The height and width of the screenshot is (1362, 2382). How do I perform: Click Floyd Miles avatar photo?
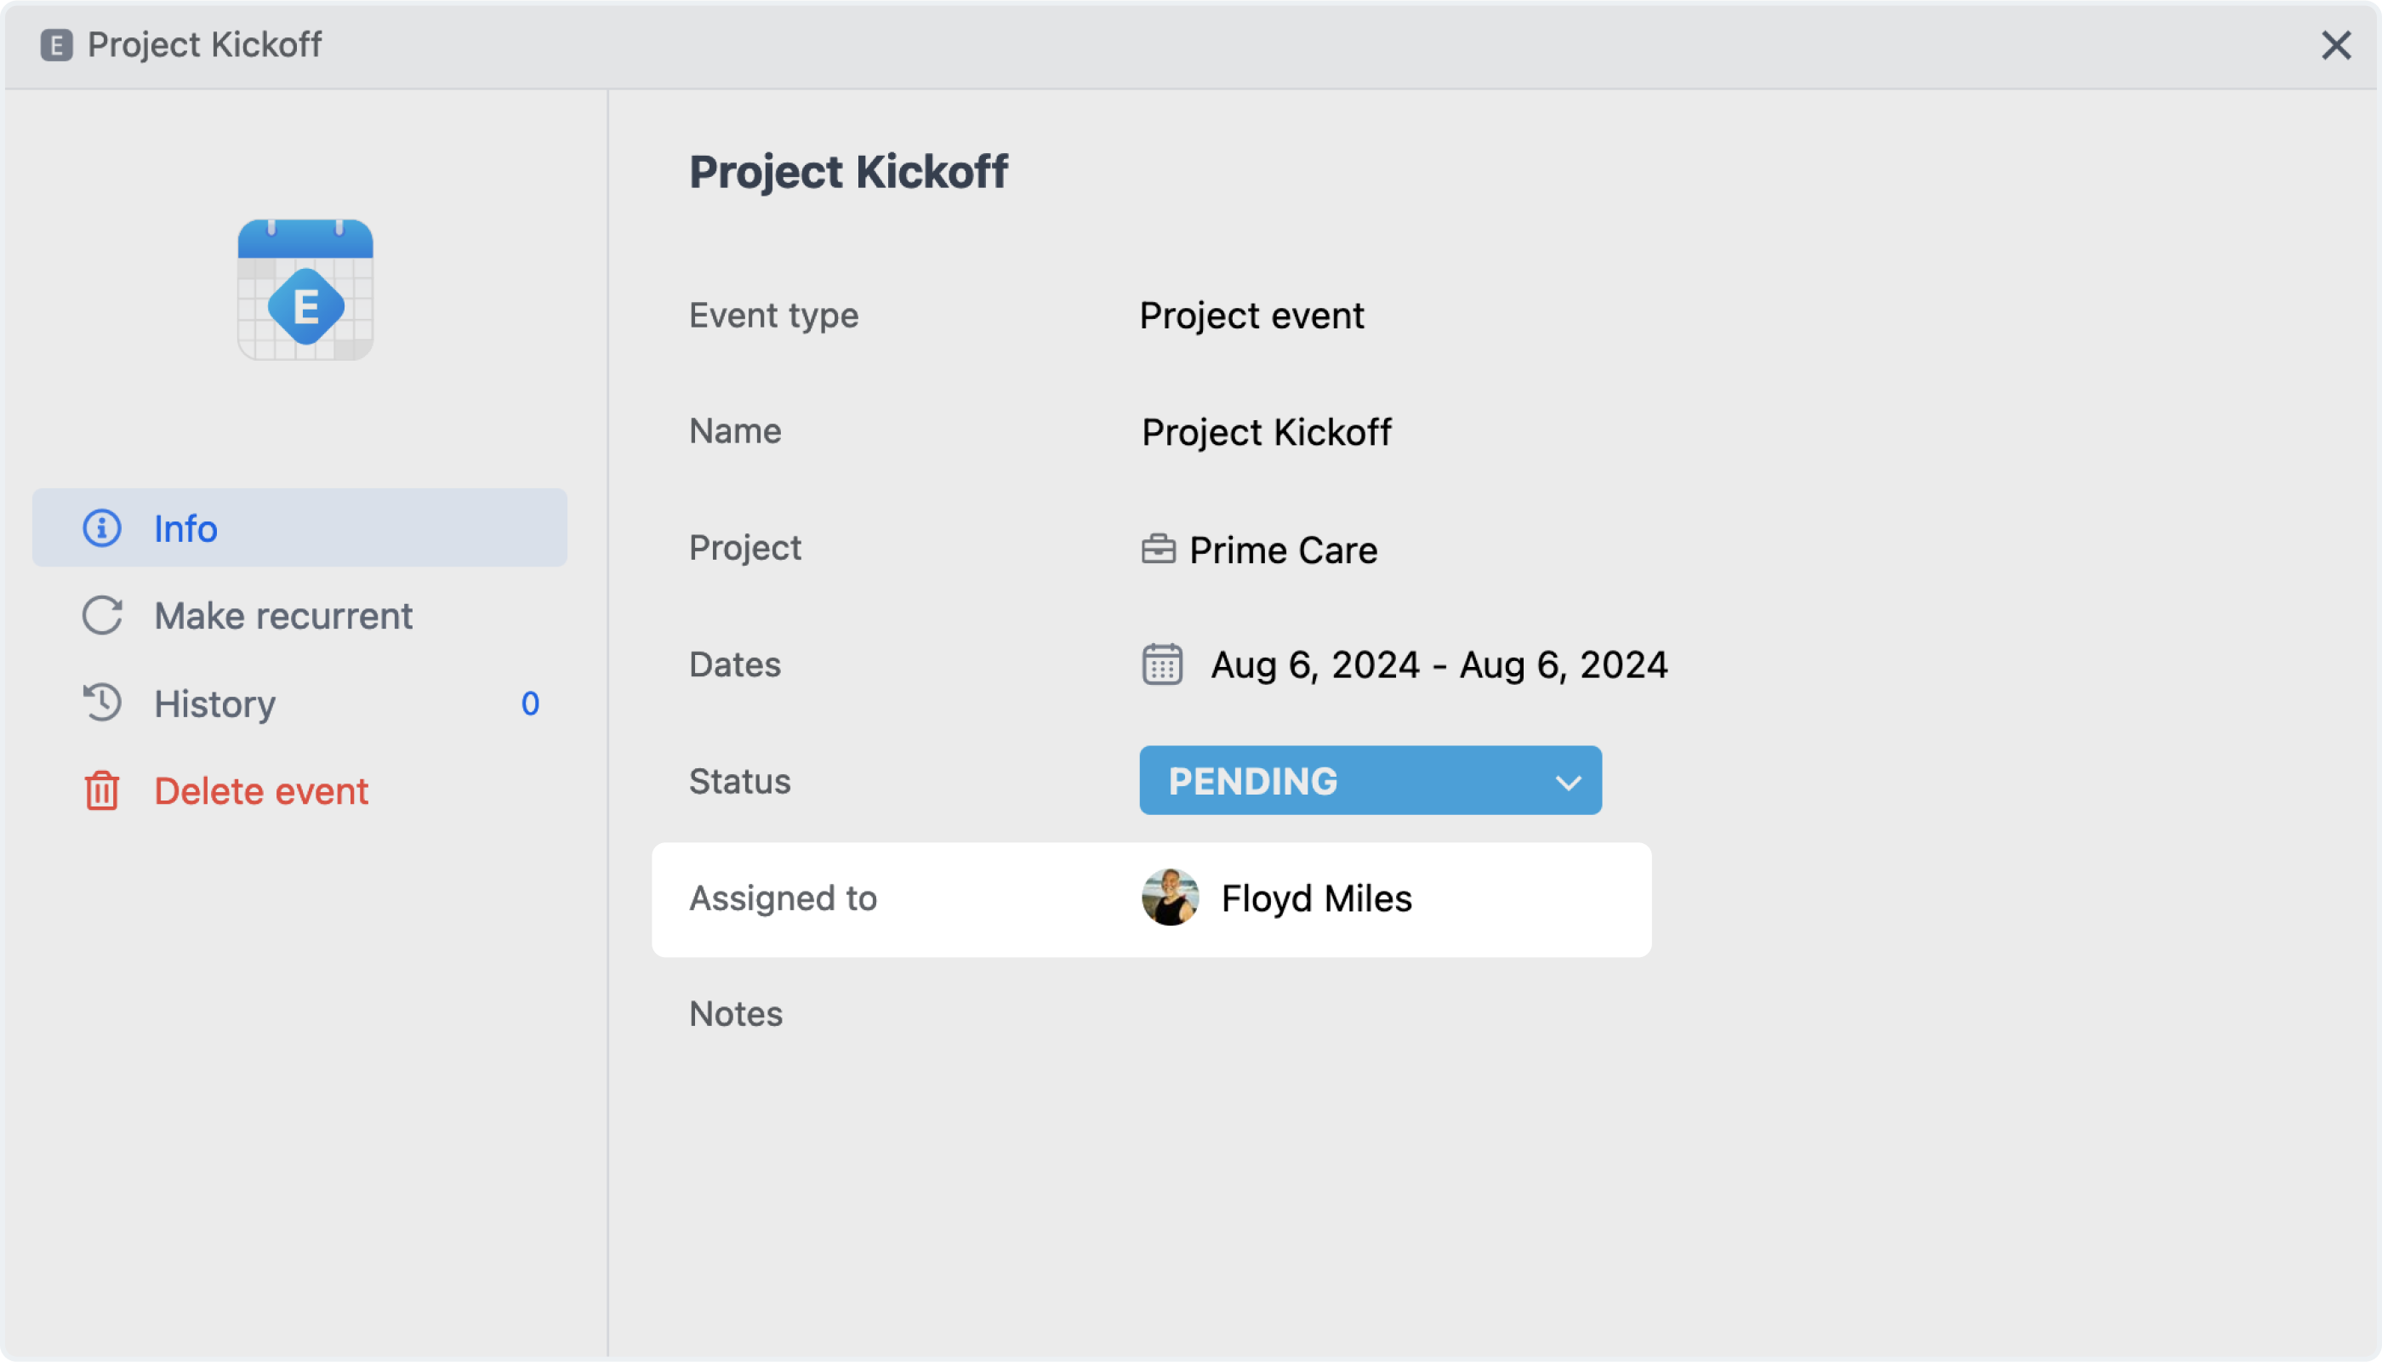point(1170,898)
